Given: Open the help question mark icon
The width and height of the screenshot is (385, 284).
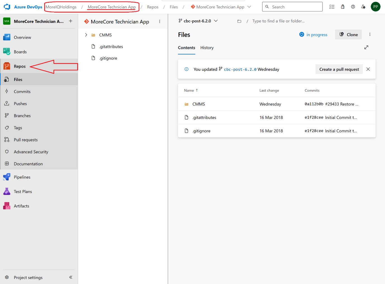Looking at the screenshot, I should click(x=353, y=7).
